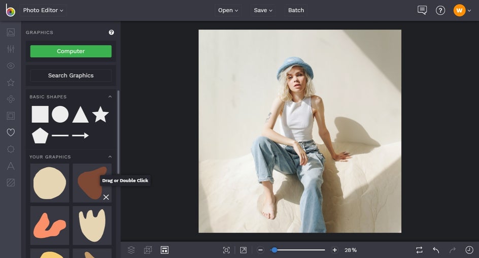Click the BeFunky logo icon
The image size is (479, 258).
click(10, 10)
